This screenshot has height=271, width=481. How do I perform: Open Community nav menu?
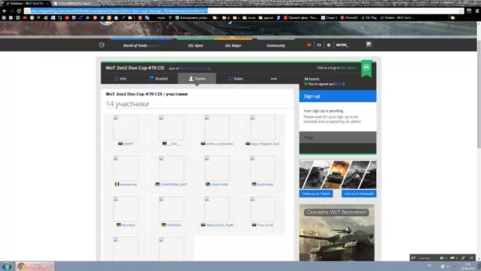point(276,46)
